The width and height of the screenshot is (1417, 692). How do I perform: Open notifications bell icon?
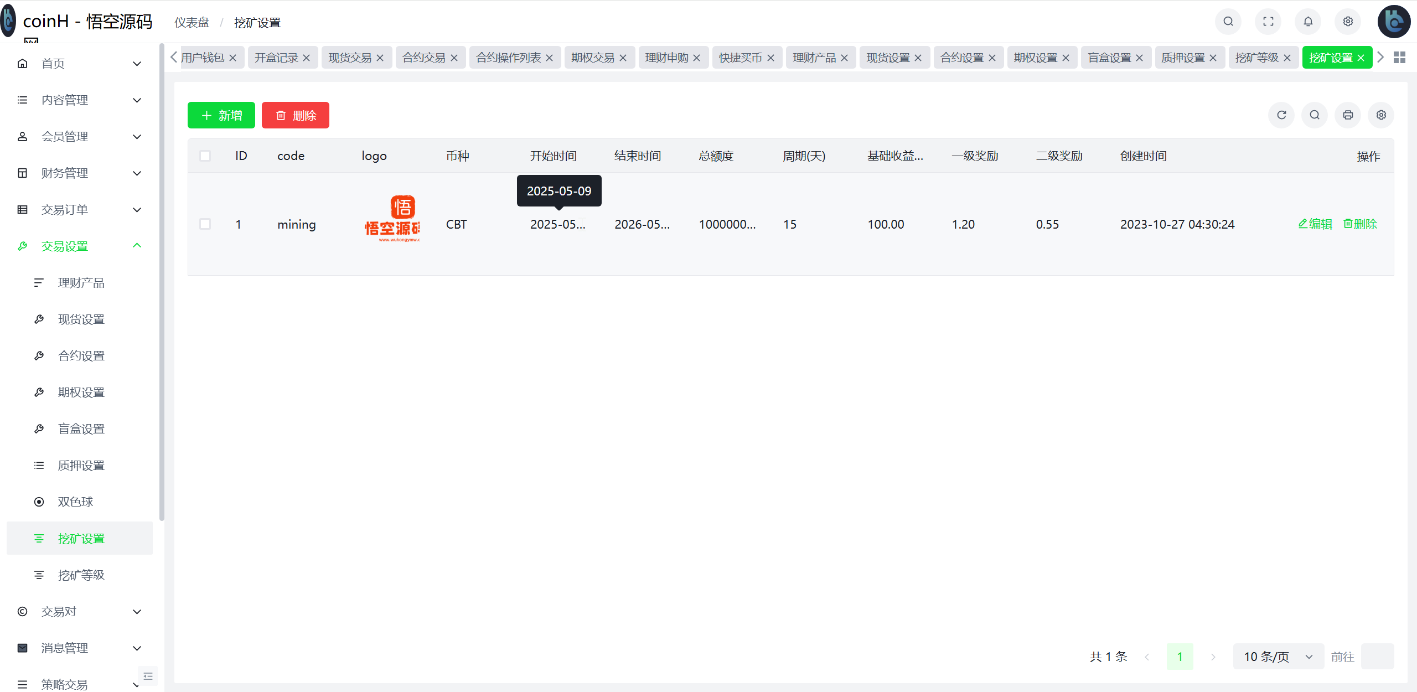(1308, 22)
